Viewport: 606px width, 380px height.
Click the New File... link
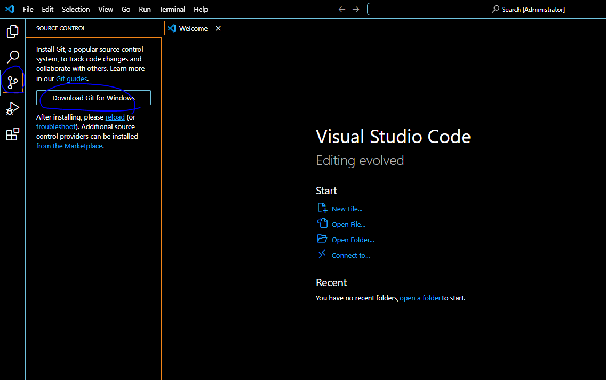(x=347, y=209)
